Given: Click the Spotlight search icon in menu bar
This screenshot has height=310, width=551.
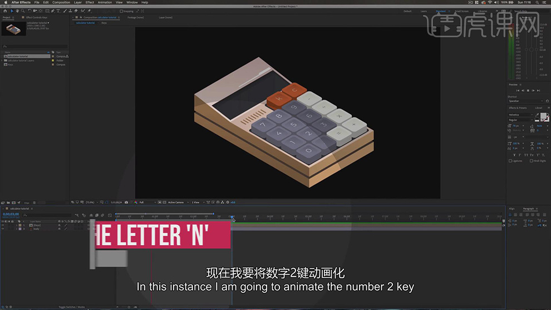Looking at the screenshot, I should click(x=537, y=2).
